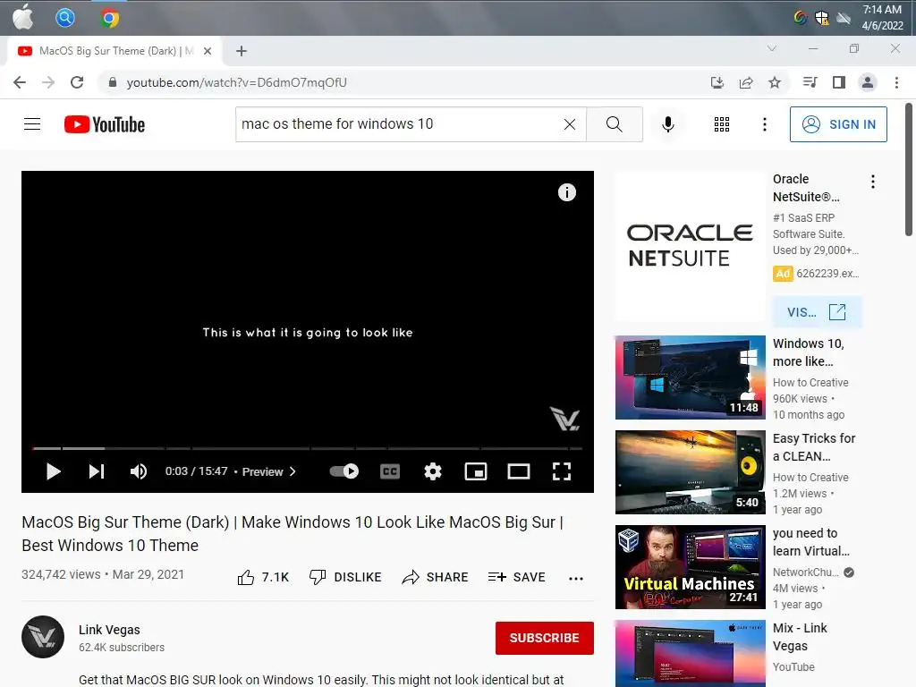Reload the current page

pos(77,82)
